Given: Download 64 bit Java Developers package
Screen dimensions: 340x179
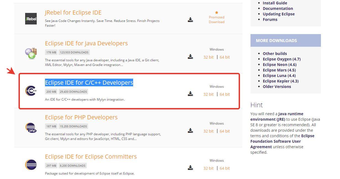Looking at the screenshot, I should click(225, 57).
